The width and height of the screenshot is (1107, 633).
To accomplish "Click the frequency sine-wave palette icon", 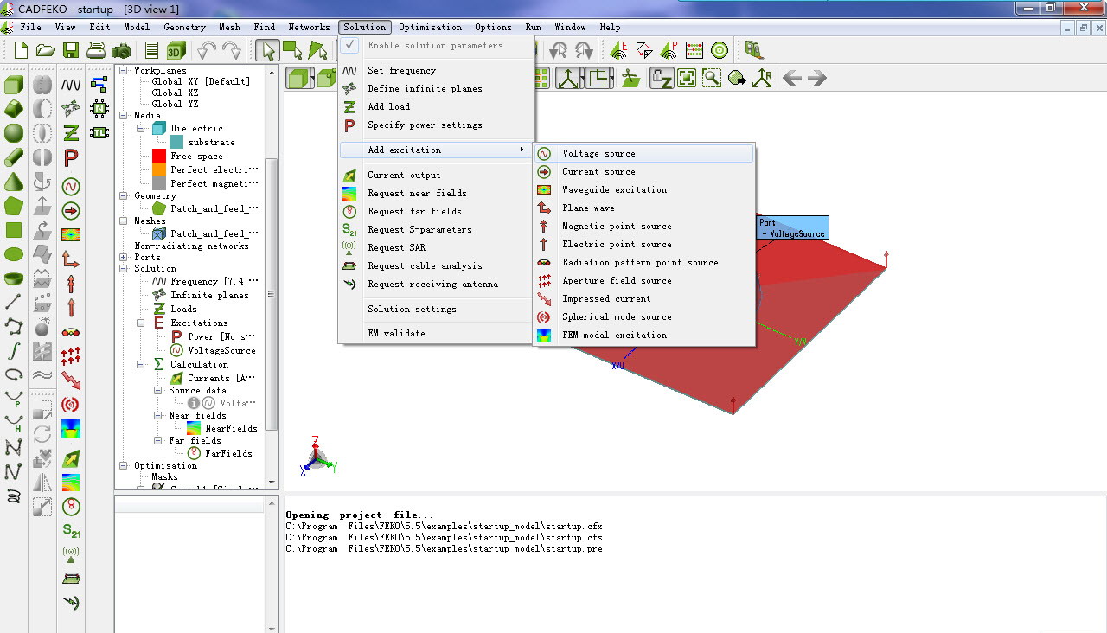I will point(71,85).
